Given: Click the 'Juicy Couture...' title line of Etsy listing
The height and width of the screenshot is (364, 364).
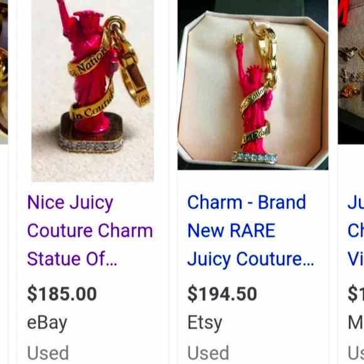Looking at the screenshot, I should point(250,259).
